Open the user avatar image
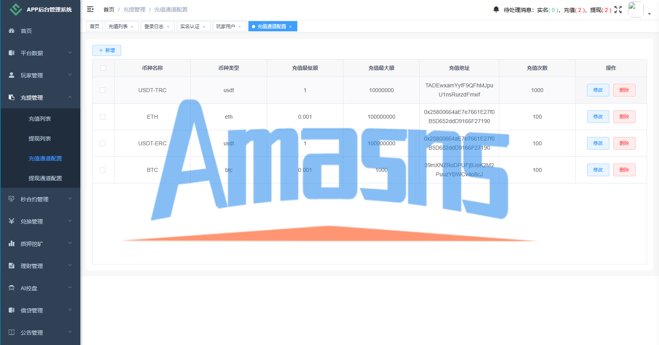This screenshot has height=345, width=659. (x=636, y=10)
